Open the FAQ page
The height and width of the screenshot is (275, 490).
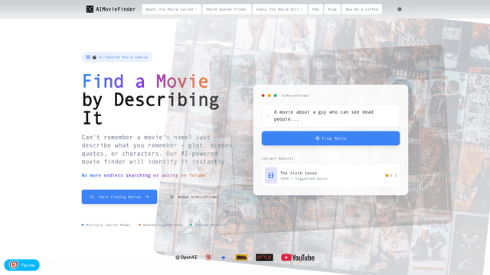pyautogui.click(x=315, y=9)
